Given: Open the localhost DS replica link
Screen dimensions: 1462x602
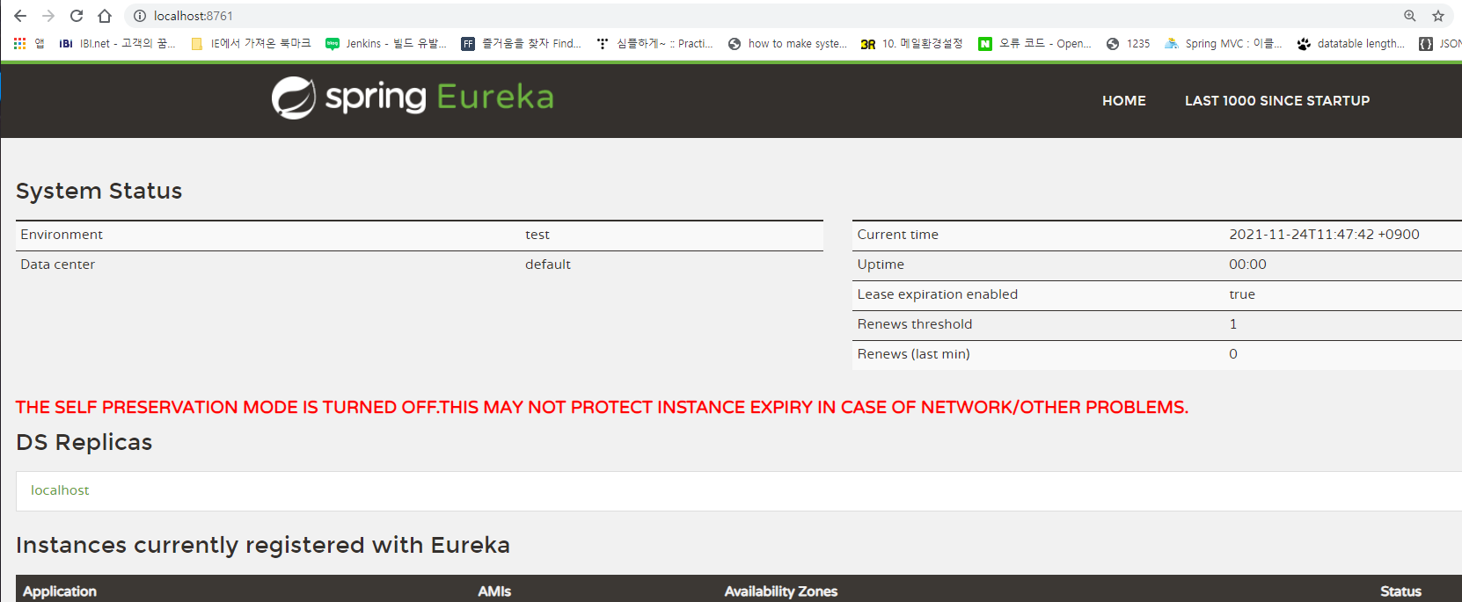Looking at the screenshot, I should point(60,490).
